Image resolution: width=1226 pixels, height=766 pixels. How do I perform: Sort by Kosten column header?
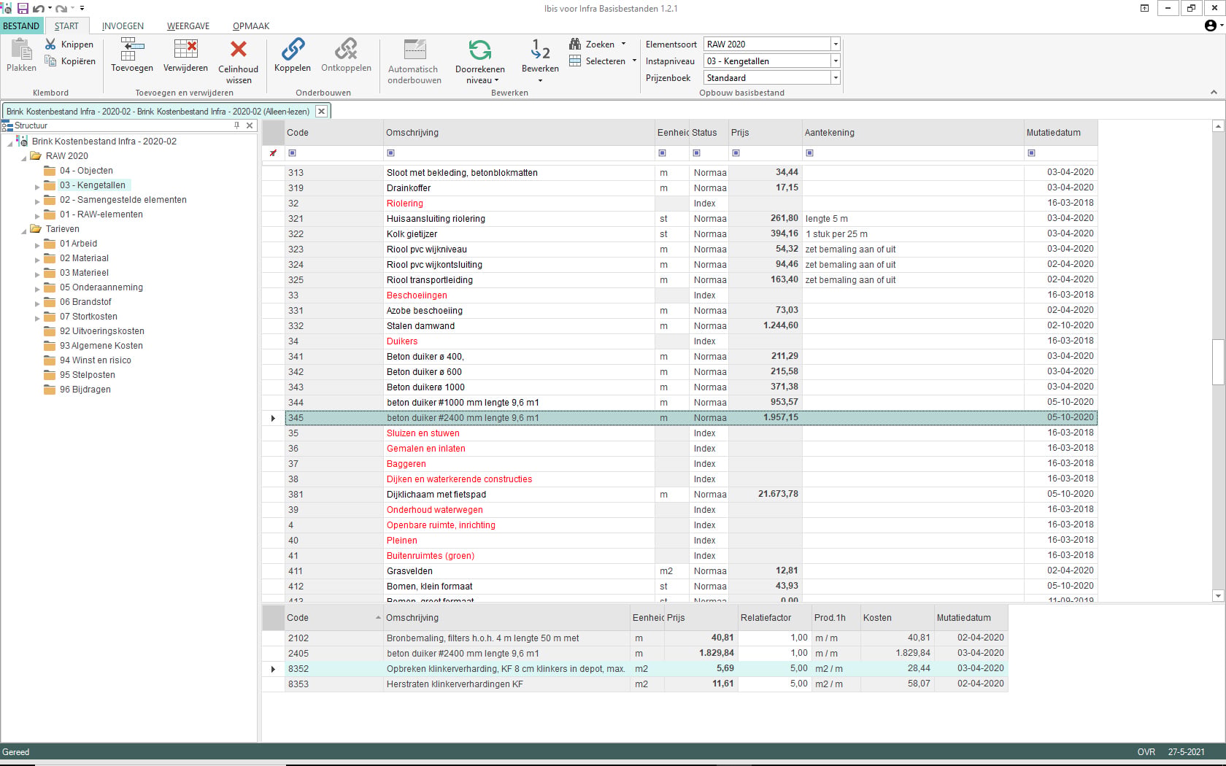pos(898,618)
